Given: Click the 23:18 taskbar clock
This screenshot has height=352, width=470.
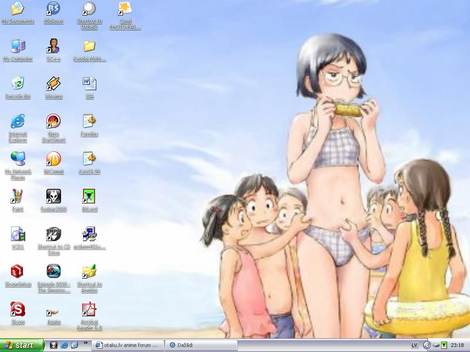Looking at the screenshot, I should coord(457,346).
